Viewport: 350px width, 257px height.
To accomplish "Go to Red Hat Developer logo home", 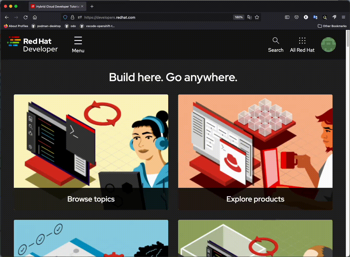I will point(32,45).
